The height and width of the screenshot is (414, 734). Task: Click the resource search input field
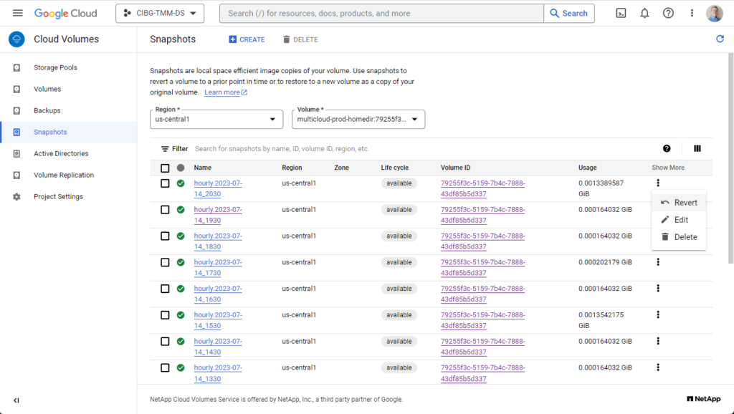point(381,13)
